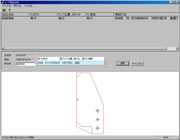Image resolution: width=180 pixels, height=140 pixels.
Task: Select the G500300 row in the parts list
Action: coord(90,18)
